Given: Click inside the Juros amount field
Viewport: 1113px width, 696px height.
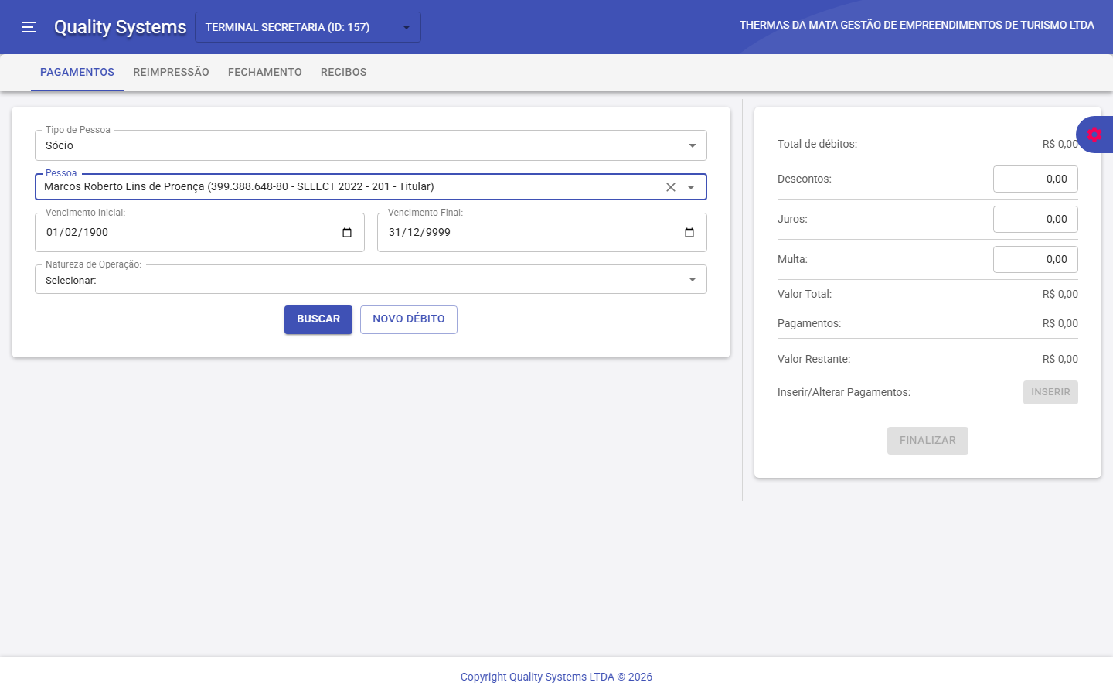Looking at the screenshot, I should (x=1035, y=219).
